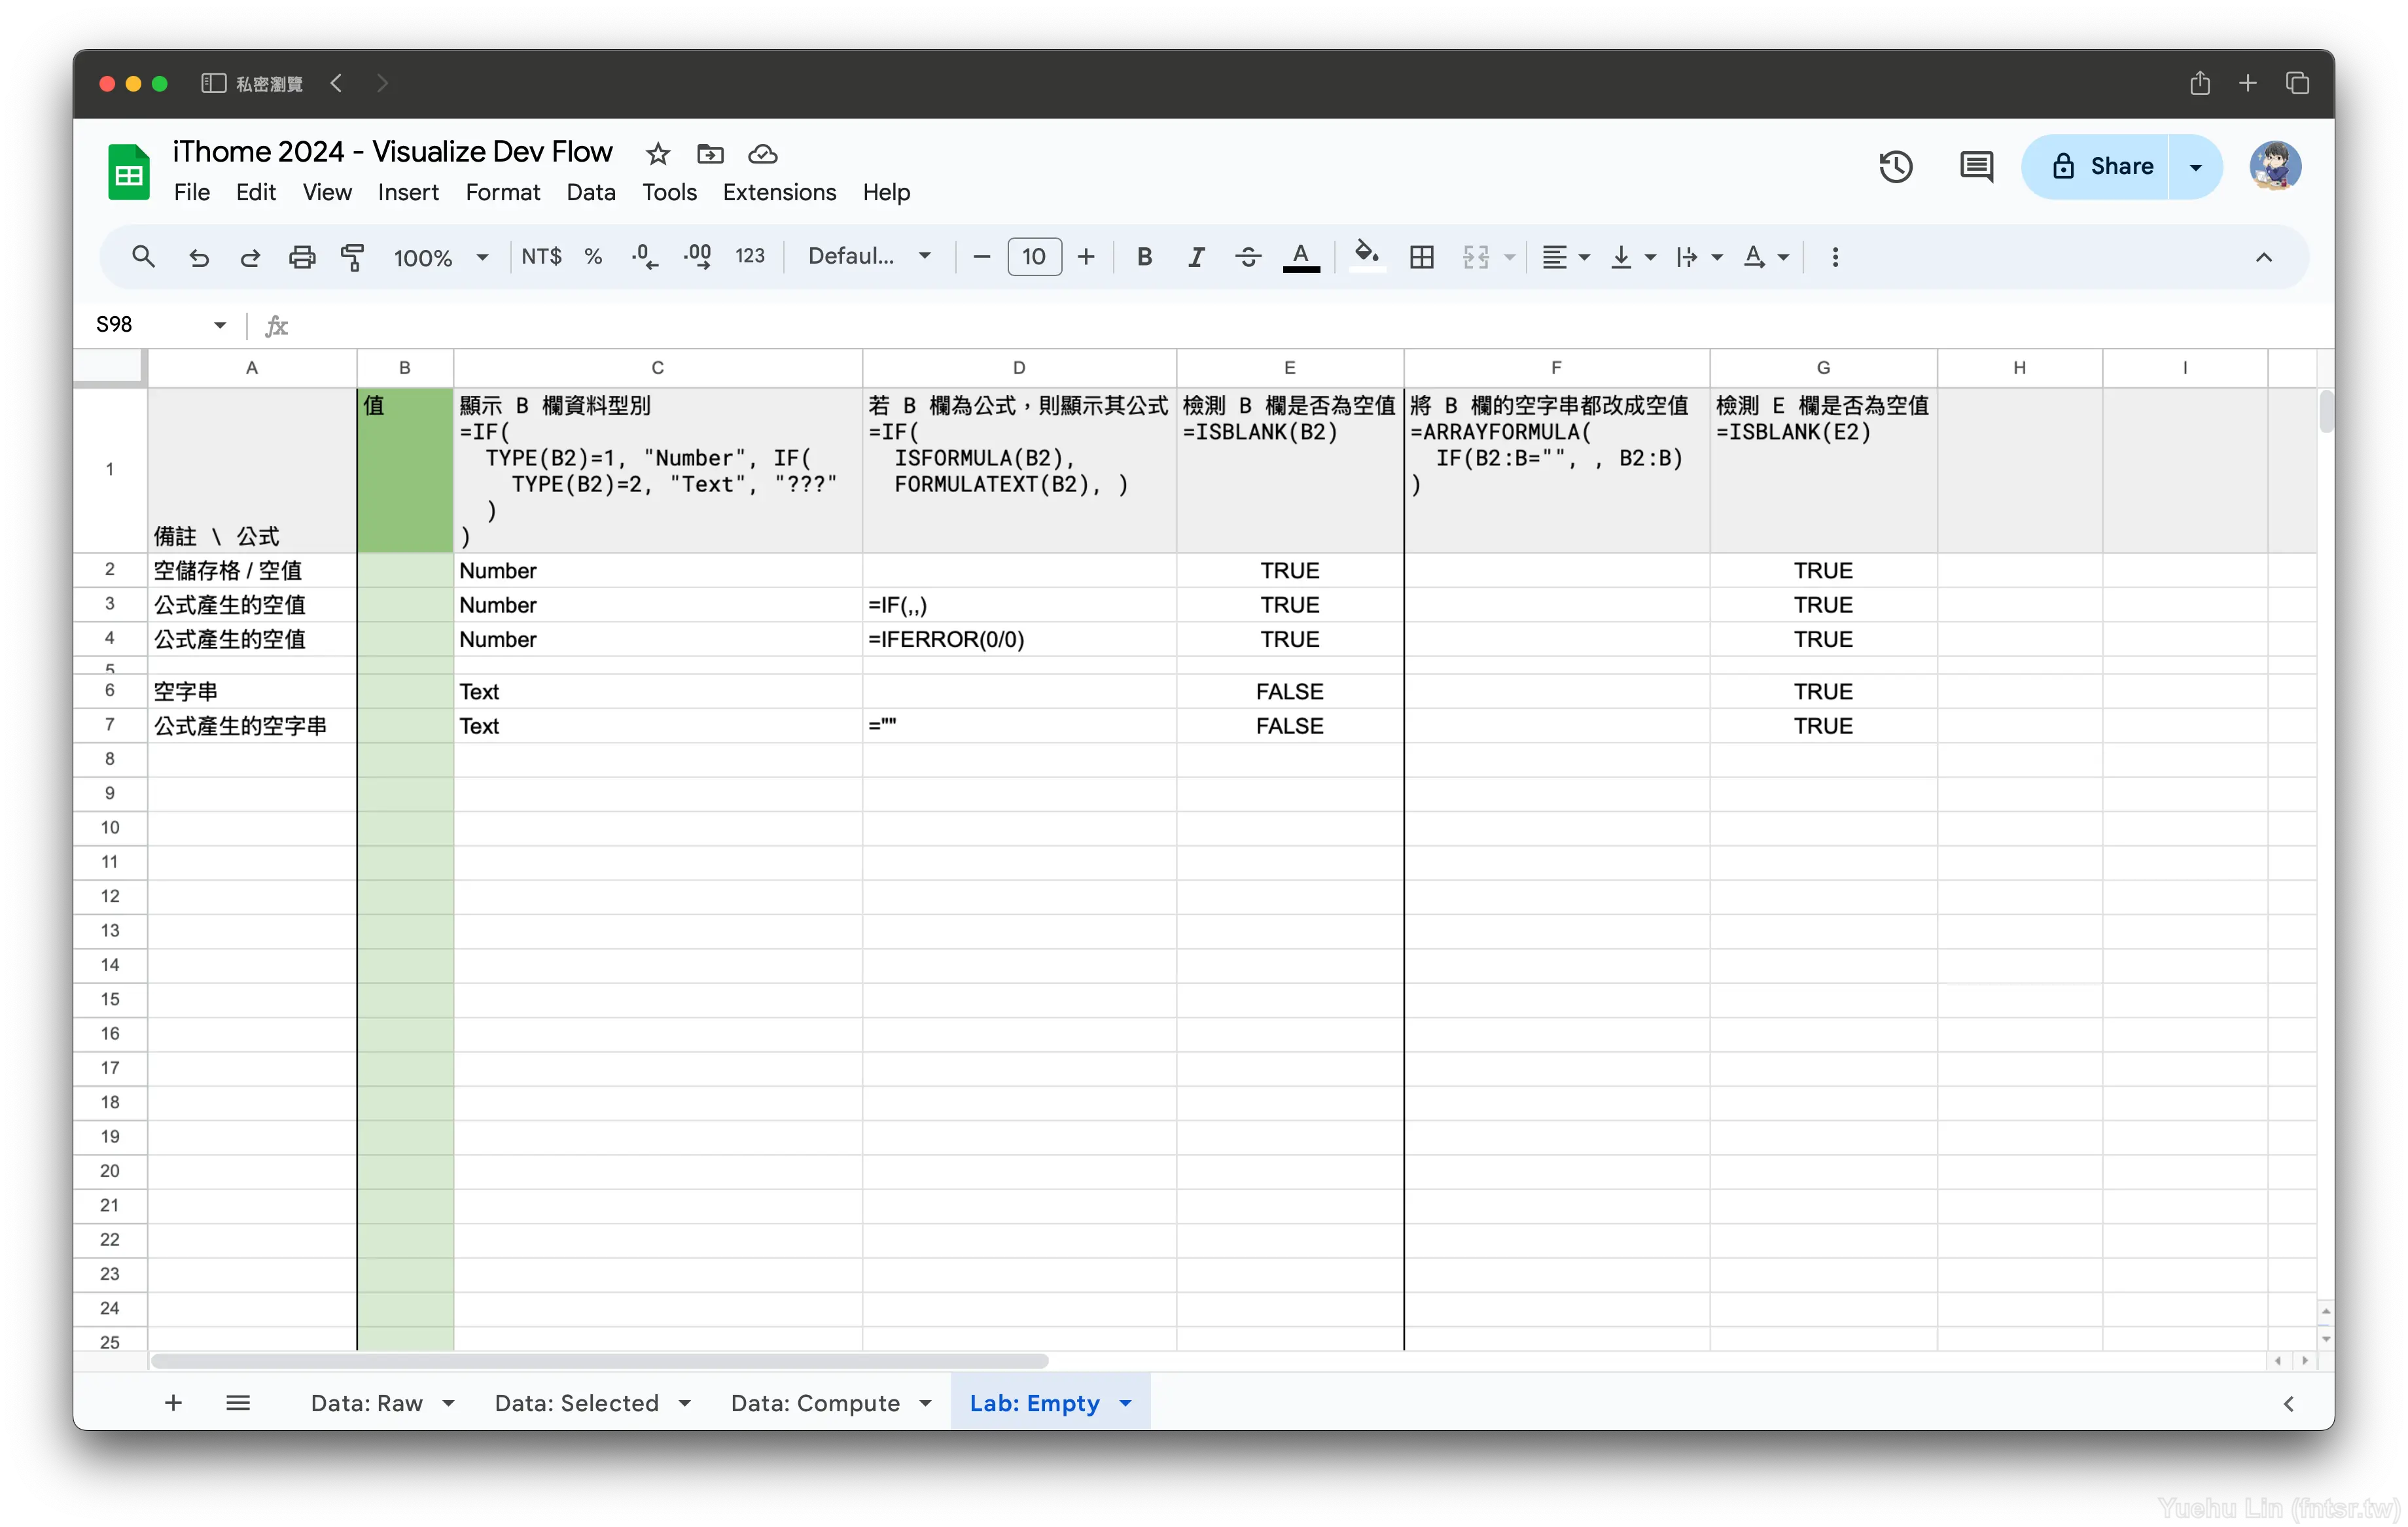The height and width of the screenshot is (1527, 2408).
Task: Activate the paint format tool
Action: coord(352,257)
